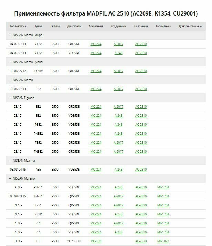This screenshot has height=246, width=212.
Task: Open A-243 link in A35 Maxima row
Action: [x=118, y=170]
